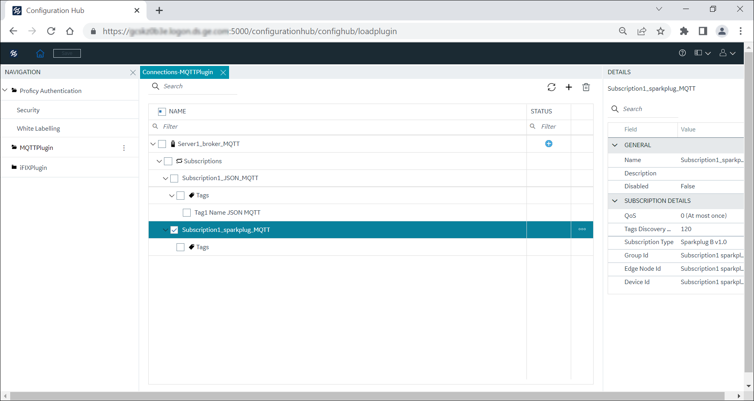This screenshot has height=401, width=754.
Task: Edit the Name value in Details
Action: (712, 160)
